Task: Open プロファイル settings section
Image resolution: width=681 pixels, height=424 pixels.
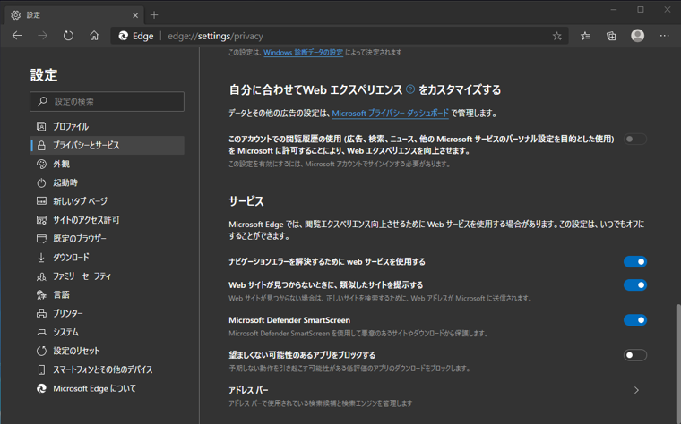Action: pyautogui.click(x=107, y=127)
